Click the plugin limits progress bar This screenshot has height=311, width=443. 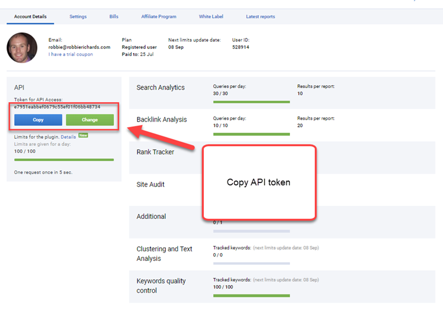(64, 159)
